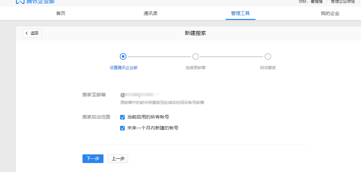This screenshot has height=172, width=361.
Task: Select the 管理工具 tab
Action: (x=240, y=14)
